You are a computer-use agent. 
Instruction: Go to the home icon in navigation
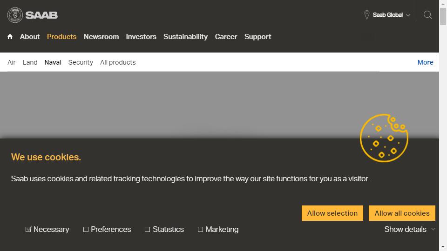(x=10, y=37)
